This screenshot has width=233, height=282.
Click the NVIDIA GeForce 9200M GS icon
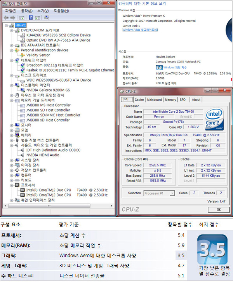point(23,90)
